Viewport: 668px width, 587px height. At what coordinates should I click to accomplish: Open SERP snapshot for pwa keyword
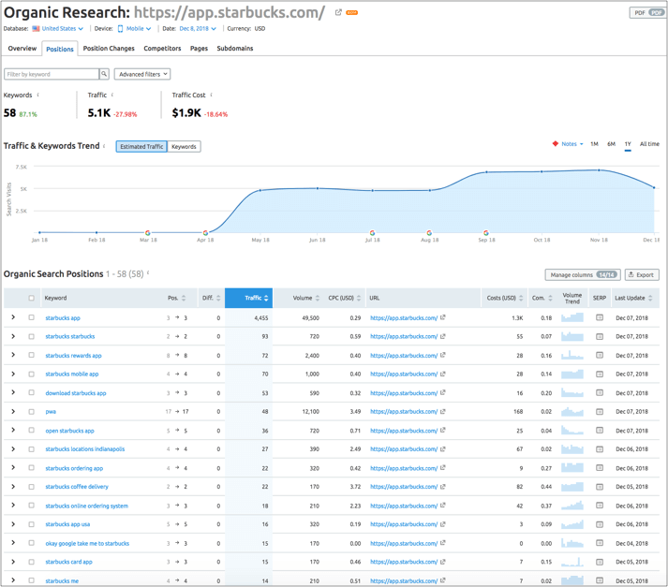(600, 412)
